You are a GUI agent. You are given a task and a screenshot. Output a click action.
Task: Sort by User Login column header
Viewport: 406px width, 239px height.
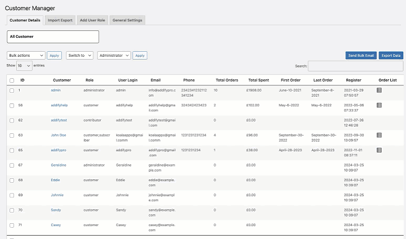(x=128, y=80)
